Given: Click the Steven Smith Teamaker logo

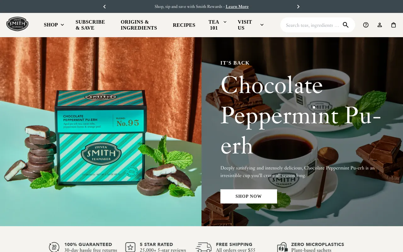Looking at the screenshot, I should [17, 24].
